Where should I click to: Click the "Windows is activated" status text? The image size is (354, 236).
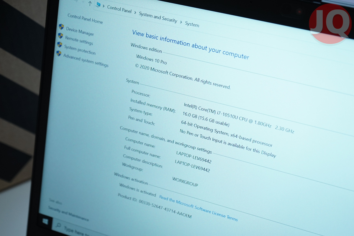[x=137, y=190]
